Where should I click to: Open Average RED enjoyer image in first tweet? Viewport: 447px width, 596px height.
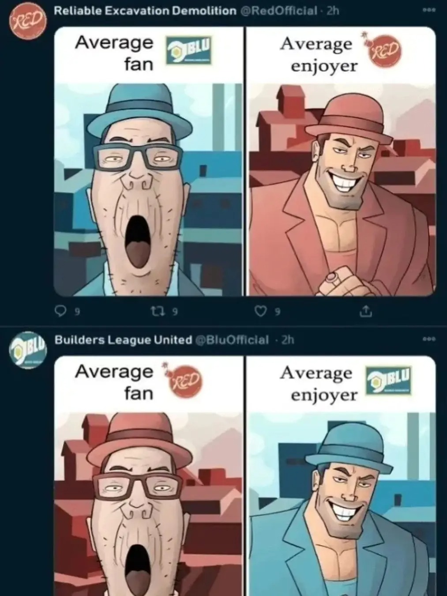tap(340, 161)
